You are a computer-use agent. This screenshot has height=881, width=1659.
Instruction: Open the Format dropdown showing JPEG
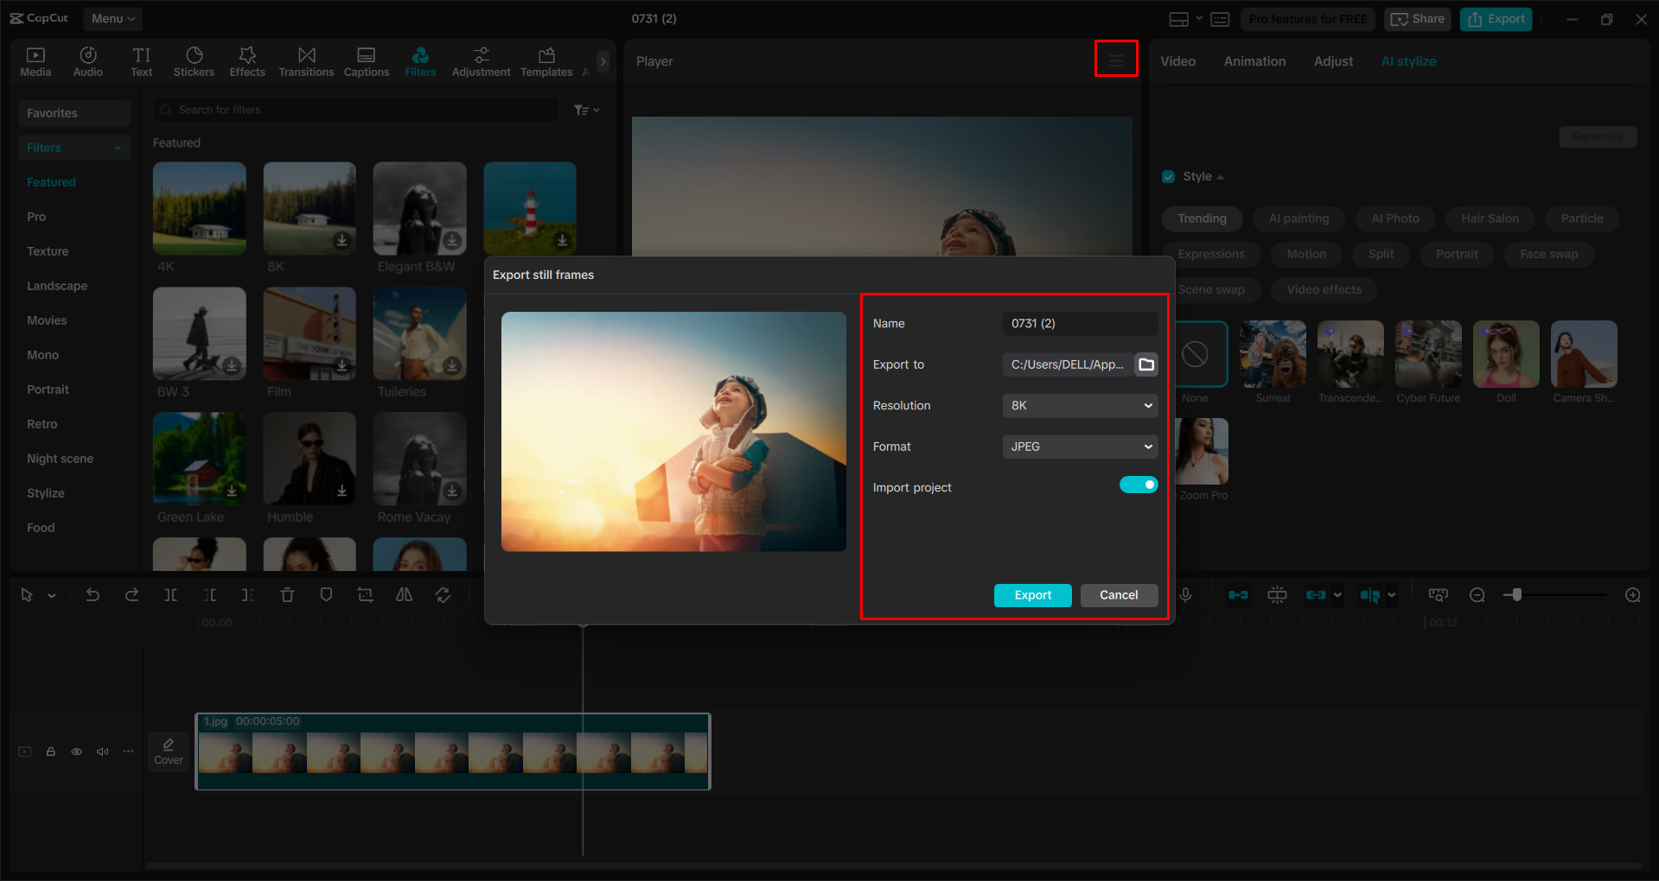tap(1079, 446)
